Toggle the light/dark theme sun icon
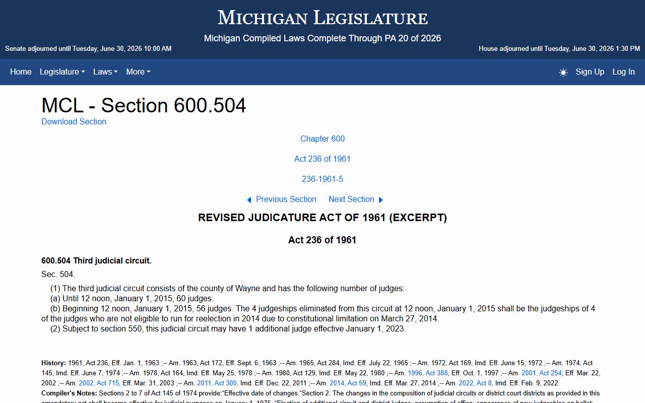Image resolution: width=645 pixels, height=403 pixels. pos(563,72)
